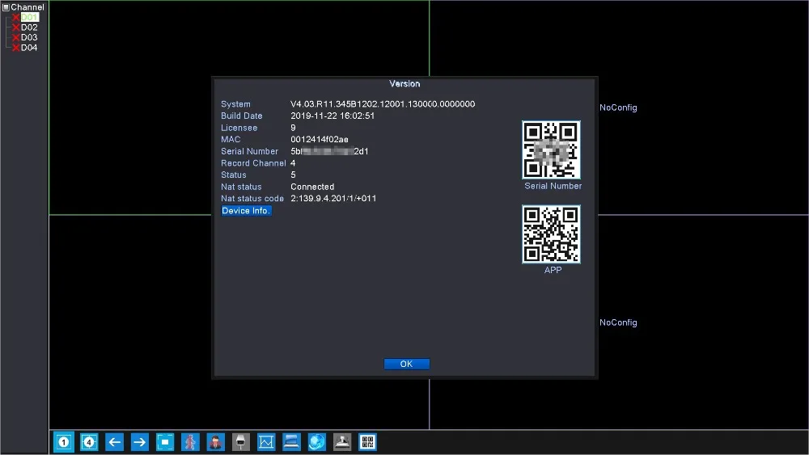Click the Version dialog title
Screen dimensions: 809x455
tap(404, 84)
